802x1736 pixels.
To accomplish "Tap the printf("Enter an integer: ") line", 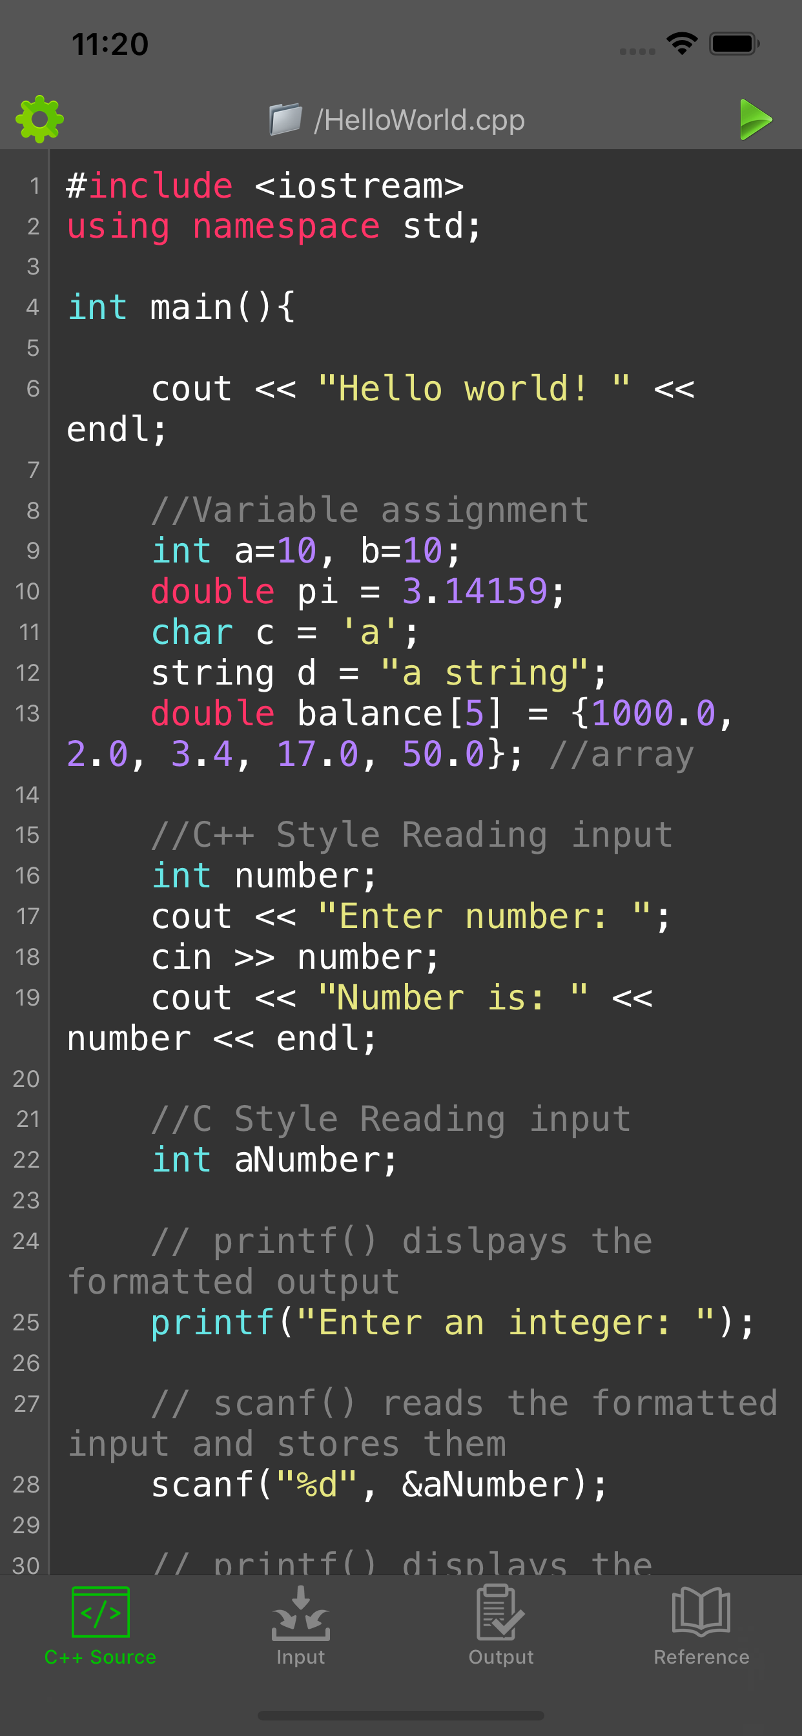I will coord(452,1322).
